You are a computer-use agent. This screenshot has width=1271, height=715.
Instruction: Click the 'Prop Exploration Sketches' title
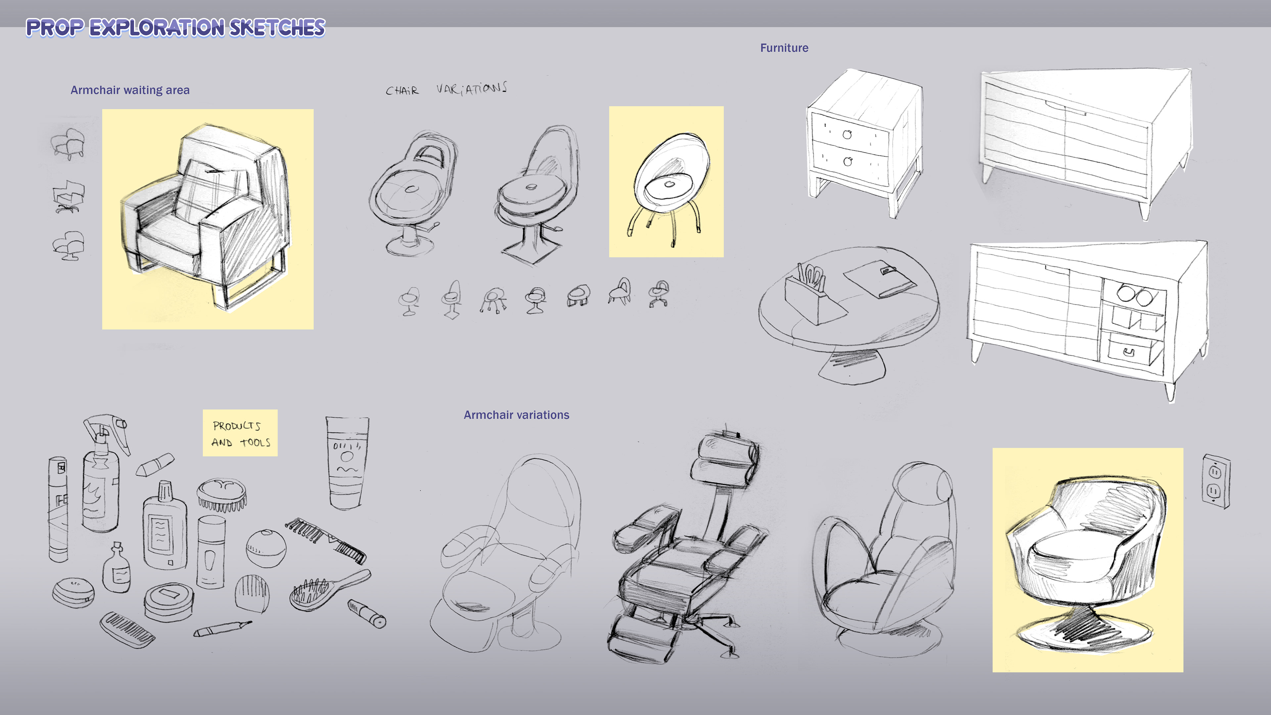click(175, 27)
